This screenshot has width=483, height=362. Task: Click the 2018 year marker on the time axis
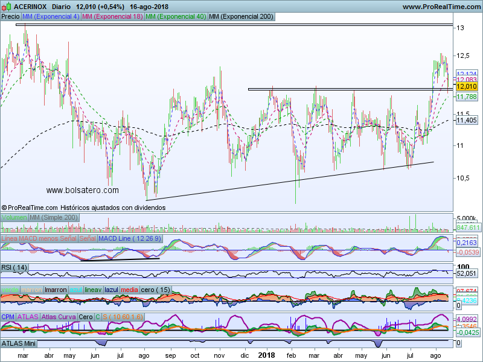click(266, 356)
